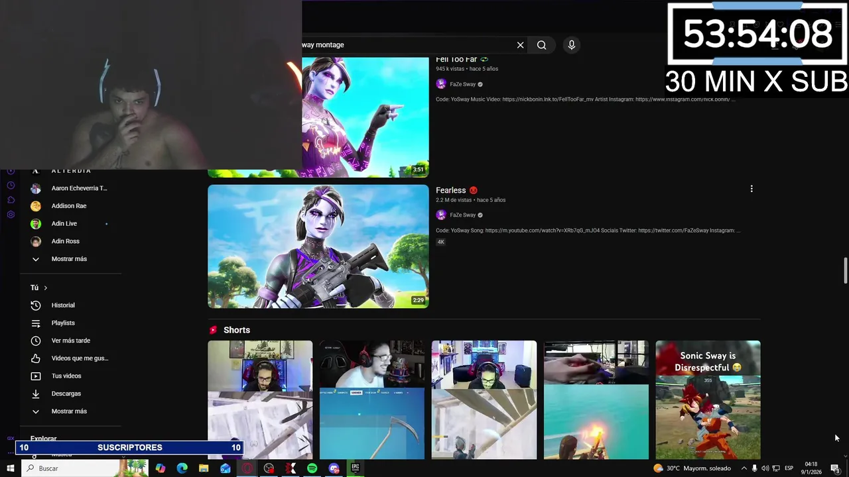The height and width of the screenshot is (477, 849).
Task: Click the Ver más tarde clock icon
Action: tap(36, 341)
